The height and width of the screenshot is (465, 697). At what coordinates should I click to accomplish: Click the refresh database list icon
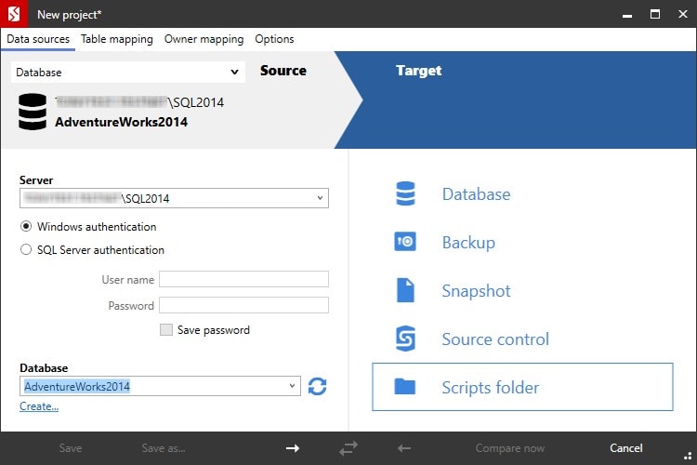pyautogui.click(x=317, y=386)
